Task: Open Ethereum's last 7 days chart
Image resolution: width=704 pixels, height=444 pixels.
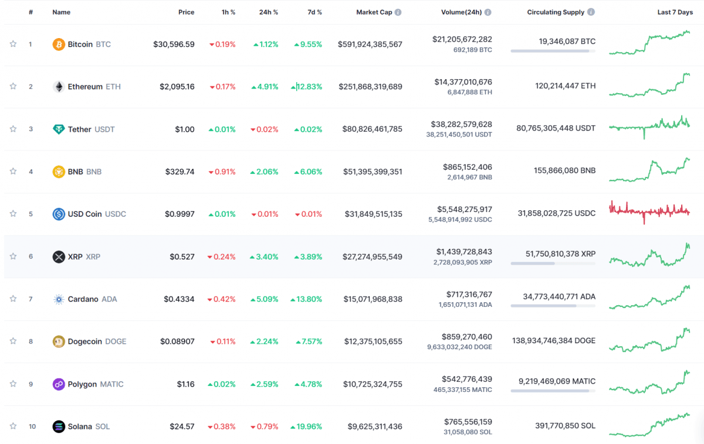Action: (649, 85)
